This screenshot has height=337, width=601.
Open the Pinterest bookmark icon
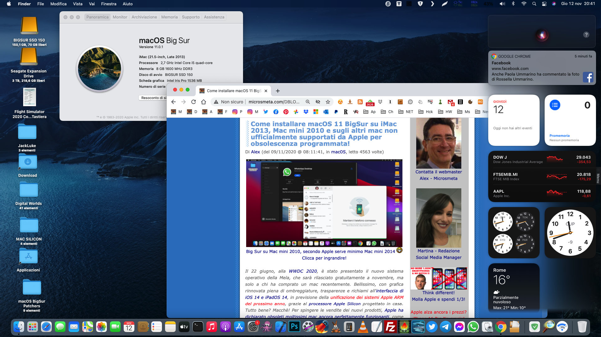(286, 112)
